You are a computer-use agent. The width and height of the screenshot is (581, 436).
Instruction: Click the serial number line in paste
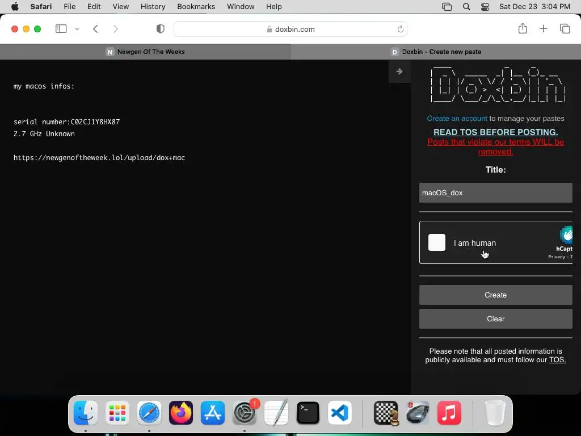[x=67, y=121]
